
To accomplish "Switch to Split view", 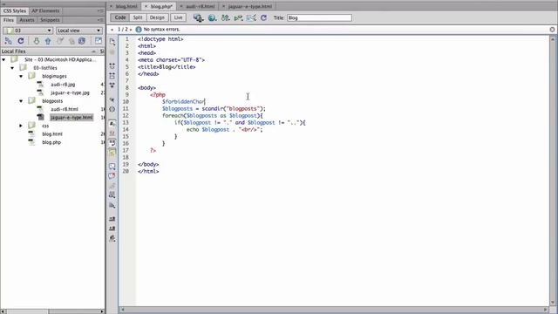I will click(x=138, y=17).
